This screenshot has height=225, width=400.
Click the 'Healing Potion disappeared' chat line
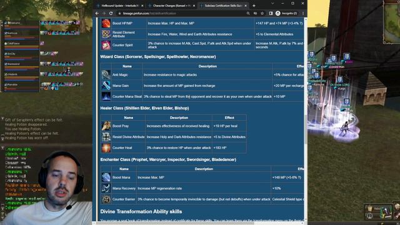[x=26, y=124]
